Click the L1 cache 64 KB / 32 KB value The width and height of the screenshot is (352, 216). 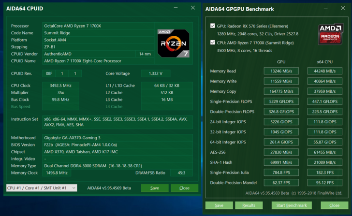pyautogui.click(x=167, y=86)
